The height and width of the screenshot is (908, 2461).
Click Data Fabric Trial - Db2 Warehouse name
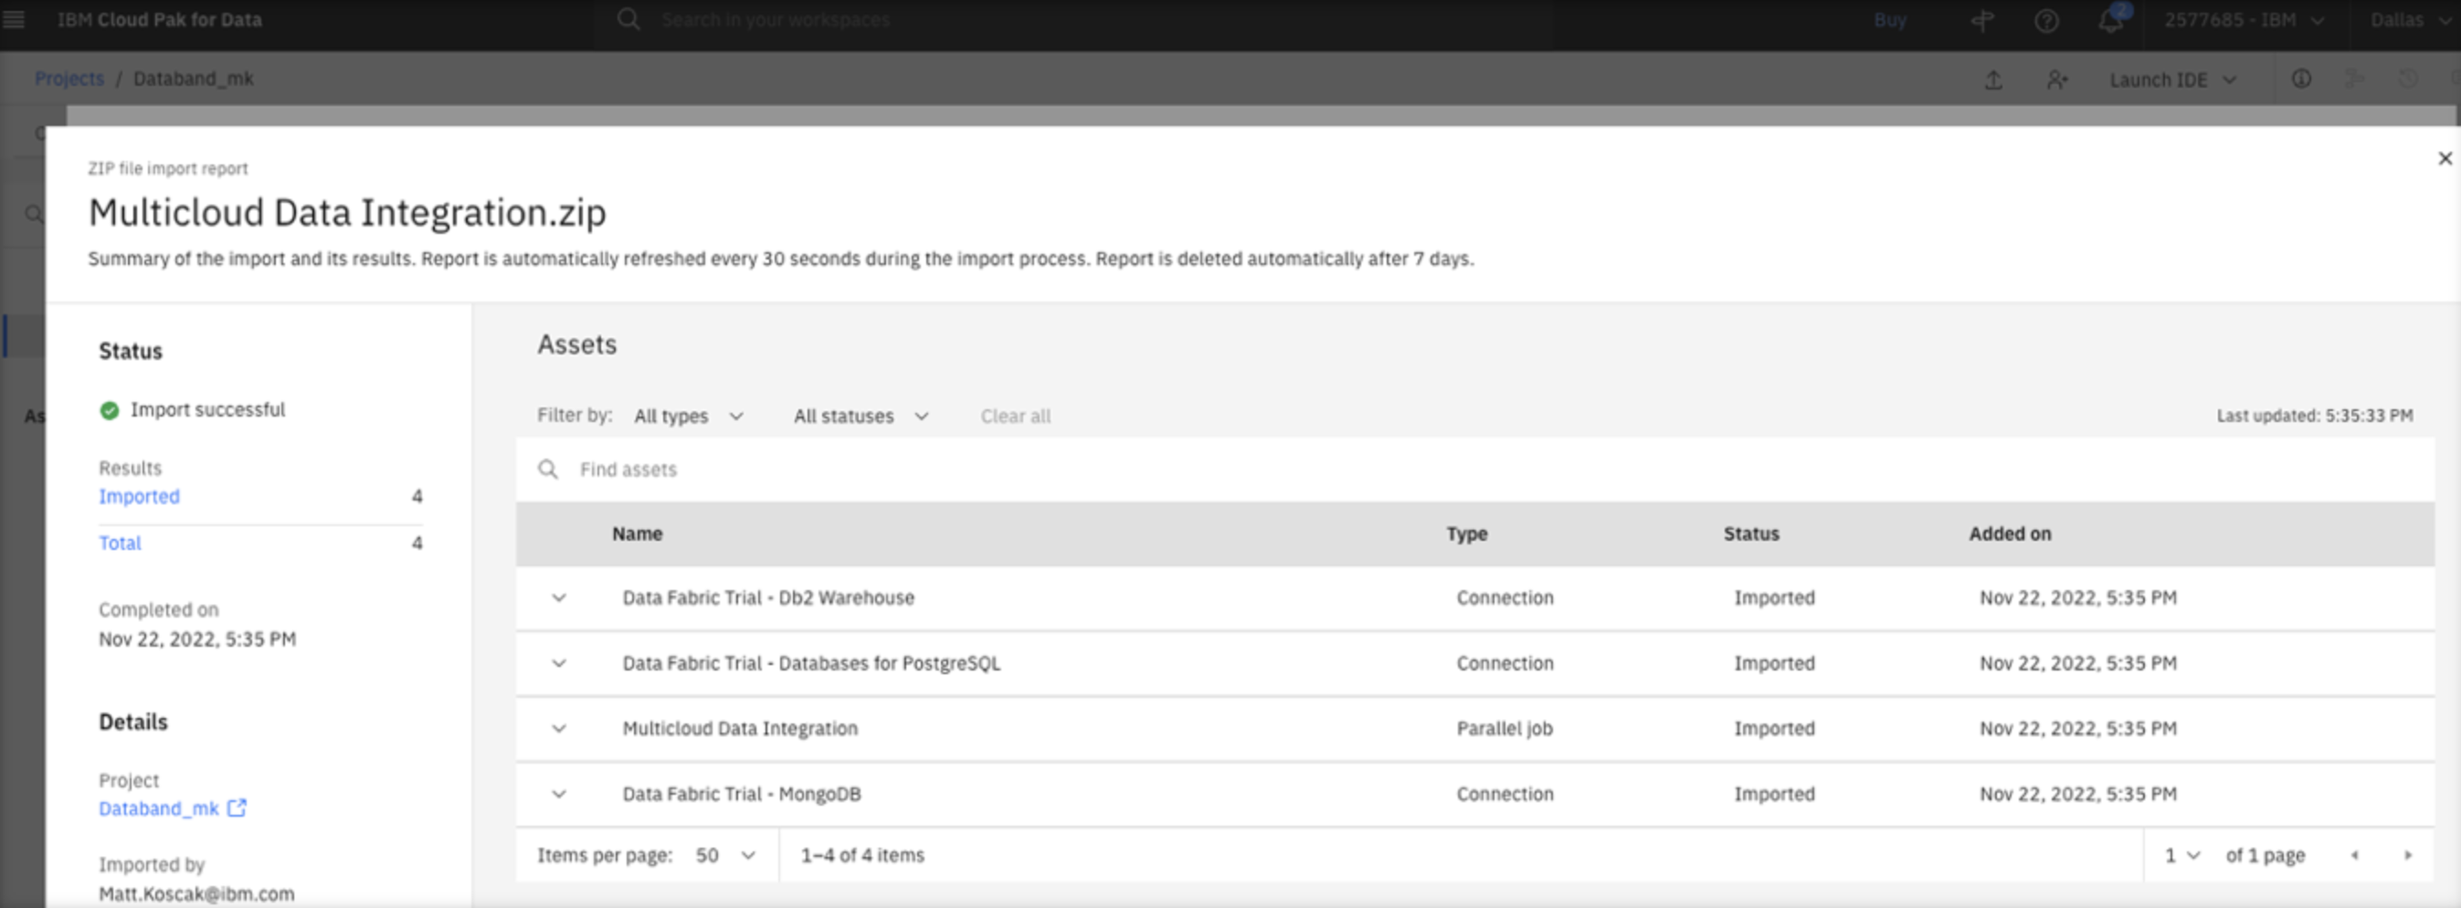pyautogui.click(x=768, y=598)
